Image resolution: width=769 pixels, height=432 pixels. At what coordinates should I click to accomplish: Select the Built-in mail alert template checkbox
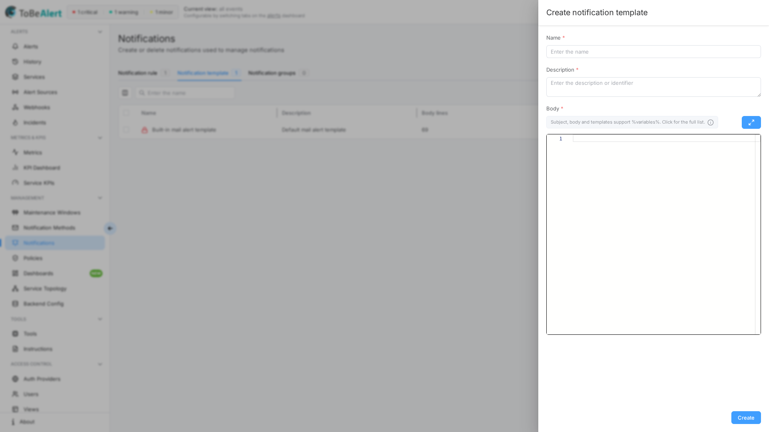126,130
